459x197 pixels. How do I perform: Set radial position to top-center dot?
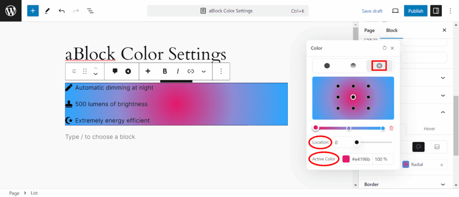pyautogui.click(x=353, y=86)
